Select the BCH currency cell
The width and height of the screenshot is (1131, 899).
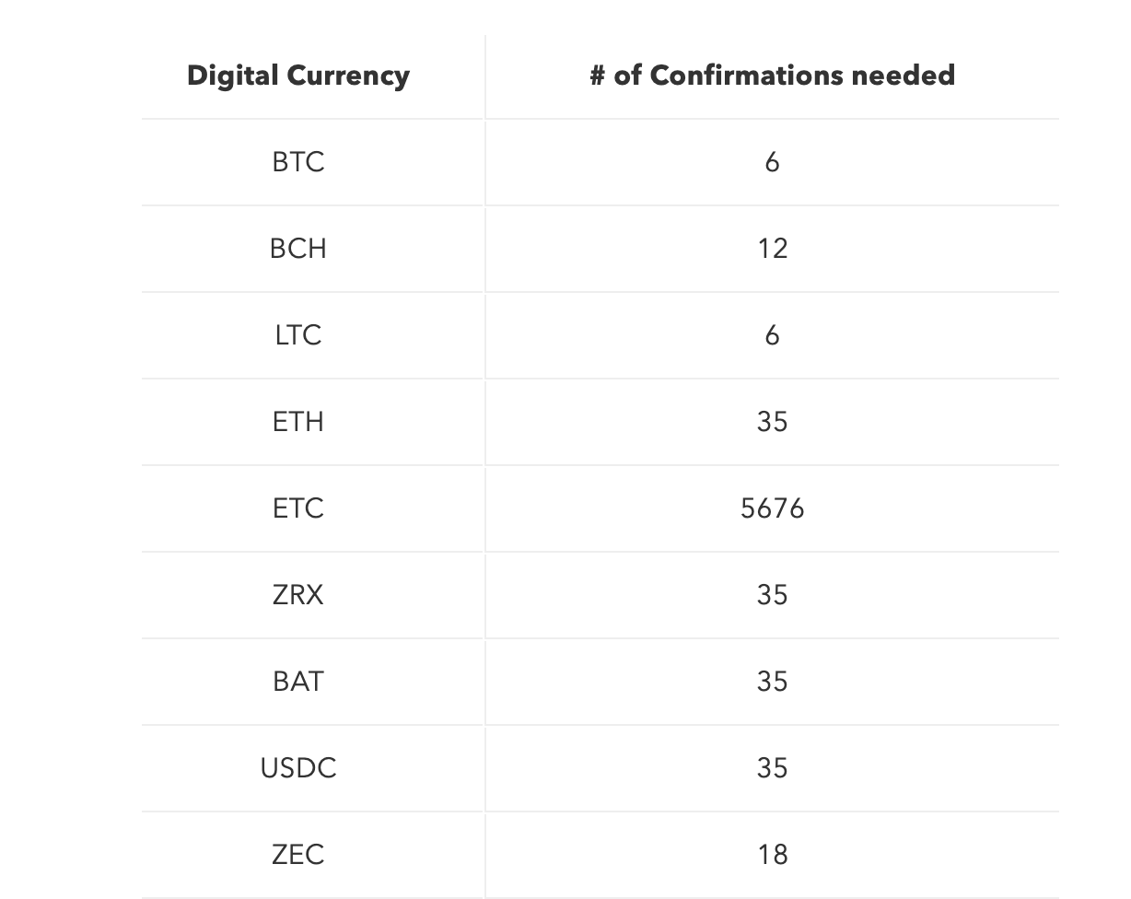click(298, 249)
